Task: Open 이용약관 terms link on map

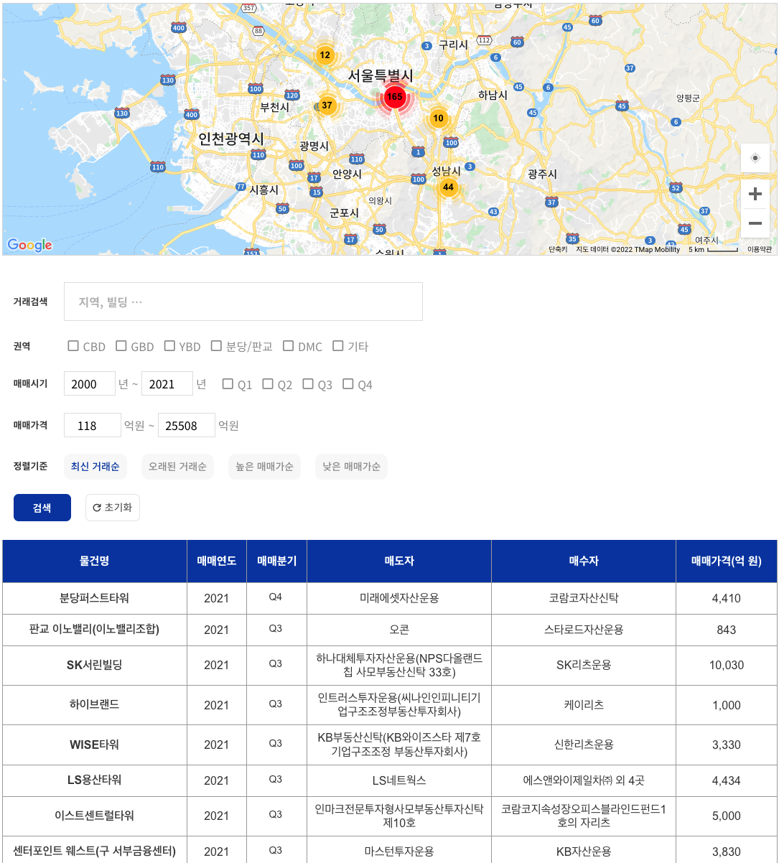Action: coord(760,250)
